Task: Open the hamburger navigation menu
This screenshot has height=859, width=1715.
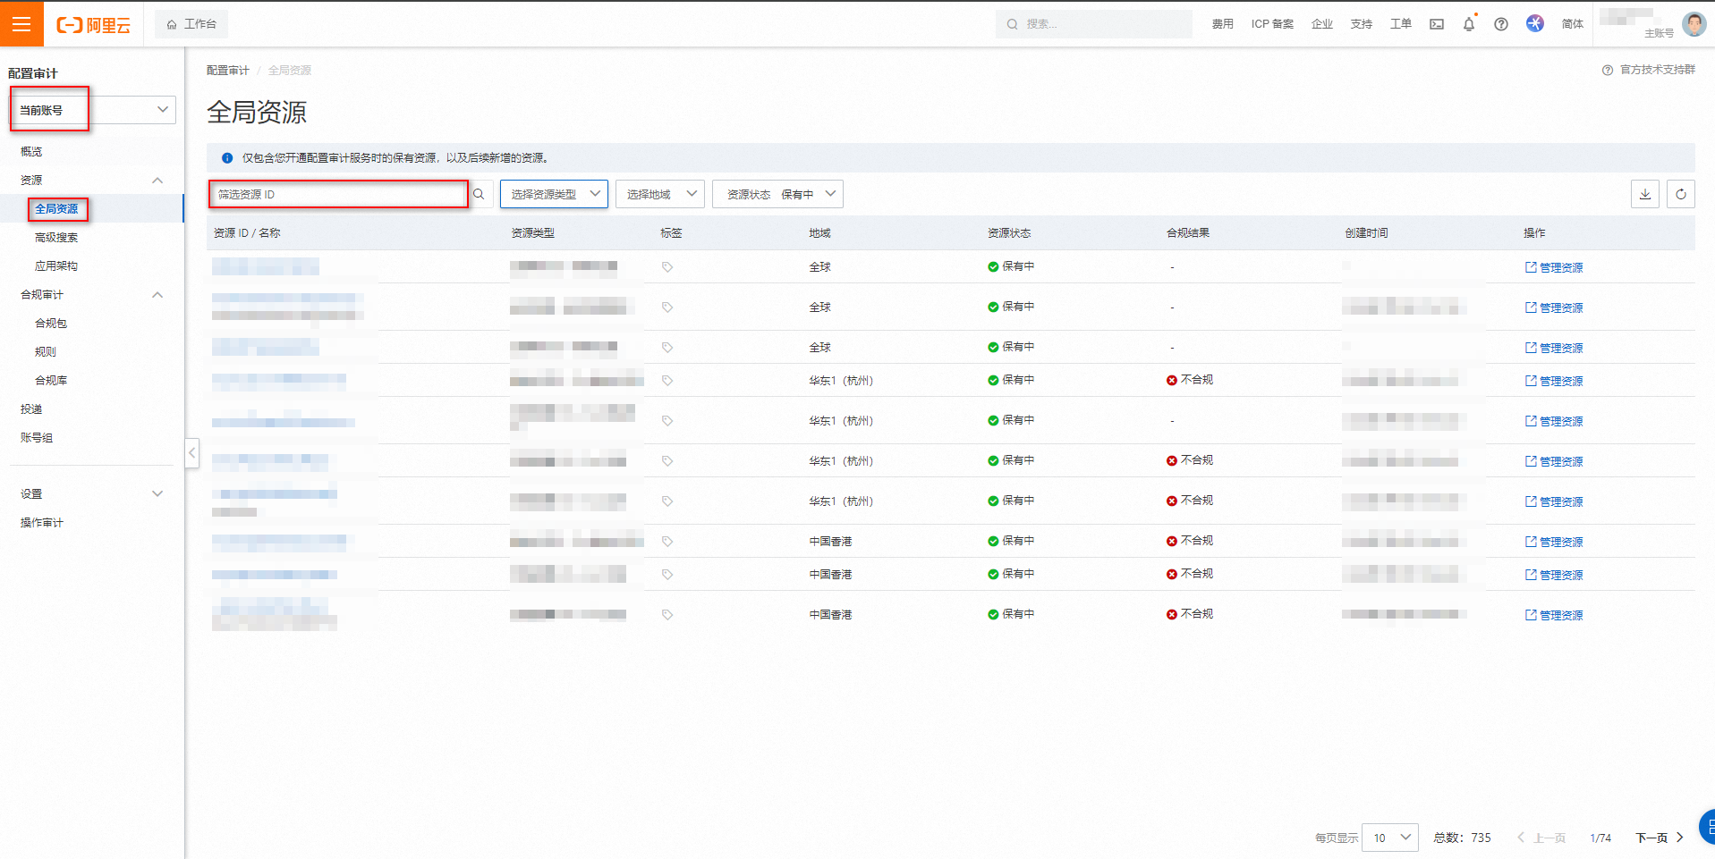Action: tap(21, 24)
